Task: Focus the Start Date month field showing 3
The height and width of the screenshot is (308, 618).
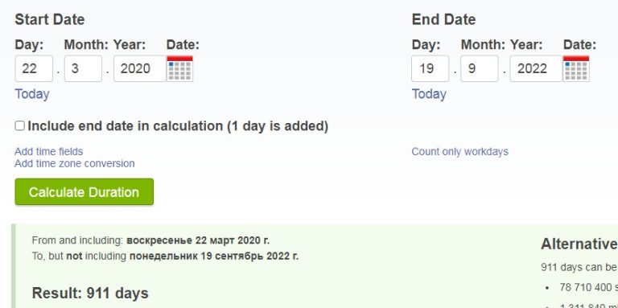Action: (x=83, y=68)
